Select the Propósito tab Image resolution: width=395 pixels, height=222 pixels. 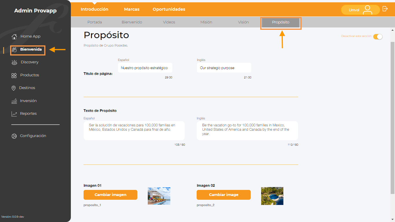[x=281, y=22]
